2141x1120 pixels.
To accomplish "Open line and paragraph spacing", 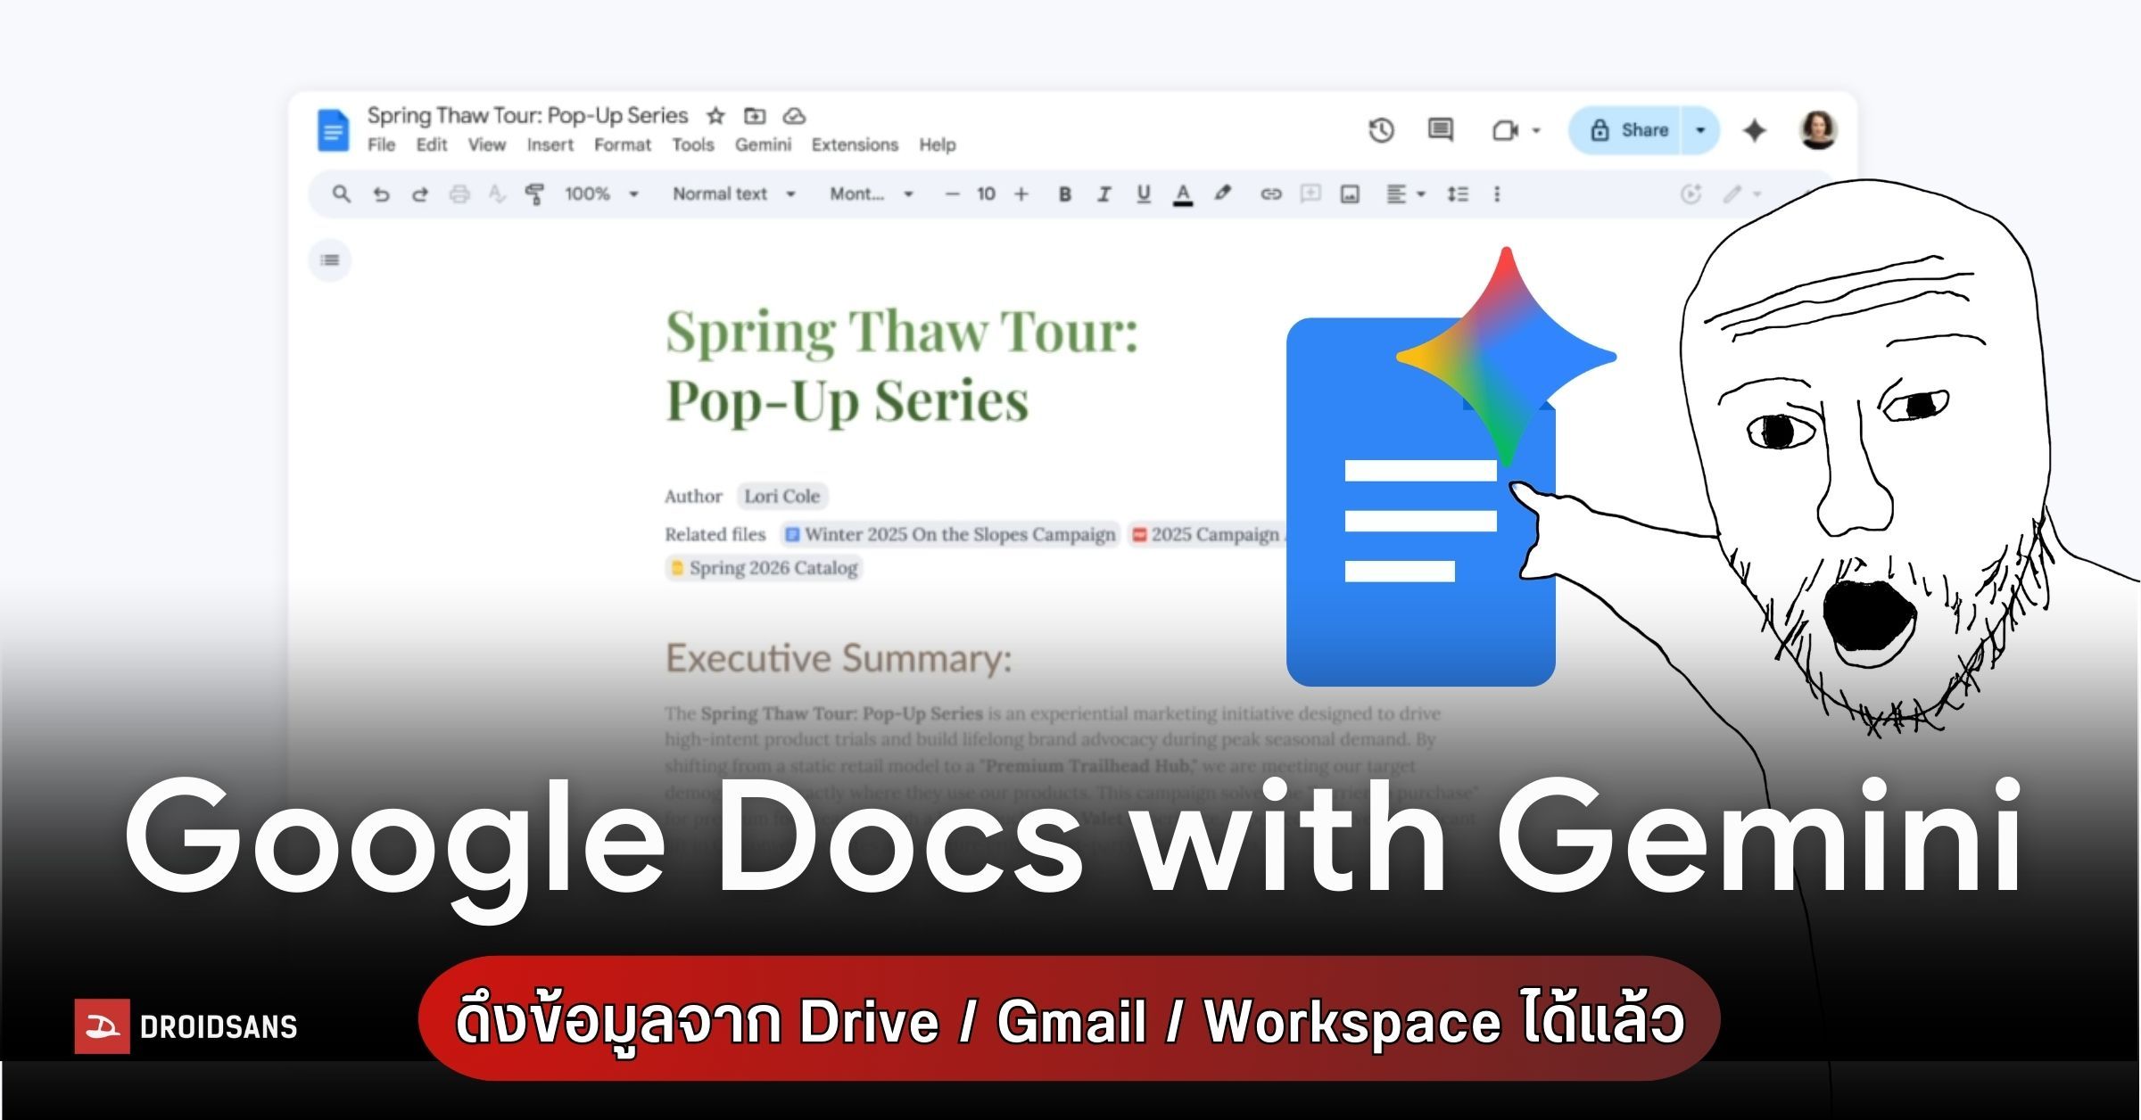I will pyautogui.click(x=1458, y=194).
